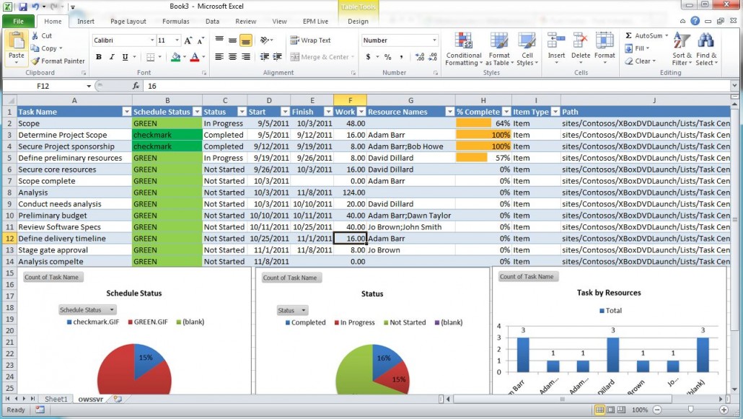Apply the fill color bucket
The width and height of the screenshot is (743, 419).
click(x=176, y=57)
